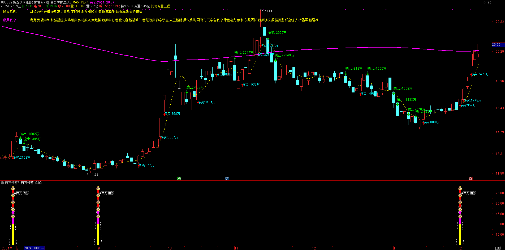The image size is (505, 250).
Task: Toggle the side panel layout icon
Action: tap(489, 2)
